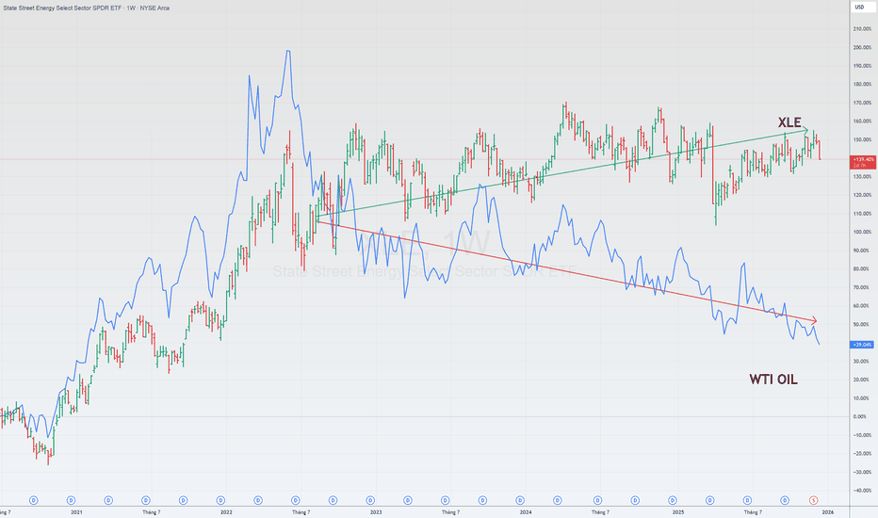Image resolution: width=878 pixels, height=518 pixels.
Task: Click the red trendline arrowhead above WTI OIL
Action: tap(813, 321)
